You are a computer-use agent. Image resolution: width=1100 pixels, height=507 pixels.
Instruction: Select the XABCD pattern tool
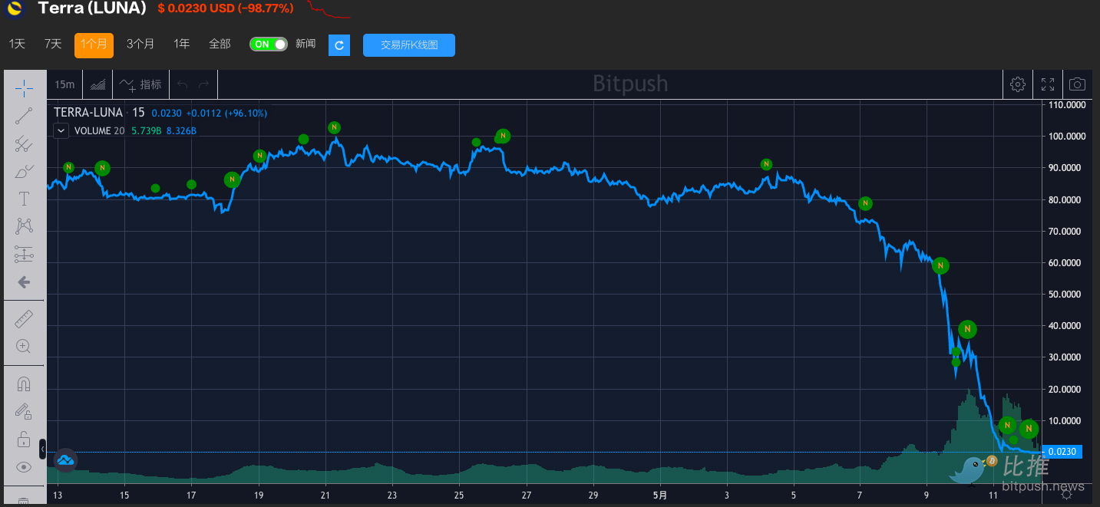click(24, 225)
